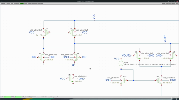
Task: Open the View menu
Action: coord(12,4)
